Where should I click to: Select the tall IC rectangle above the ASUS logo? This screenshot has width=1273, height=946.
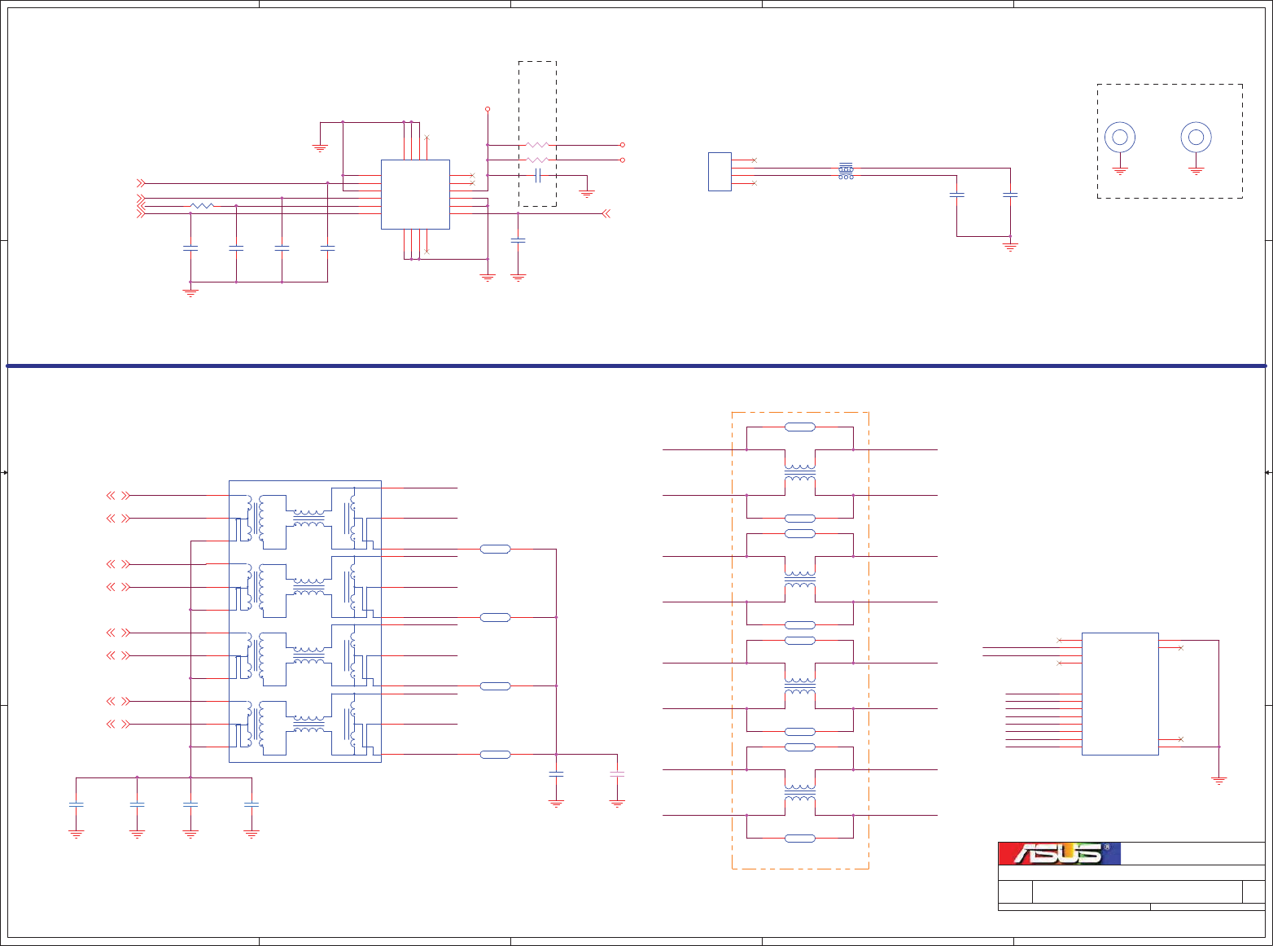[x=1120, y=694]
